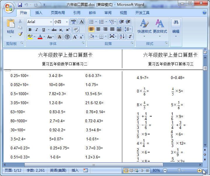
Task: Copy the selection
Action: (20, 27)
